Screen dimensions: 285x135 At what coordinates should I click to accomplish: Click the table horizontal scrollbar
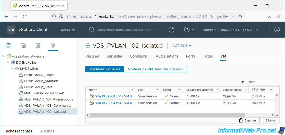tap(167, 115)
